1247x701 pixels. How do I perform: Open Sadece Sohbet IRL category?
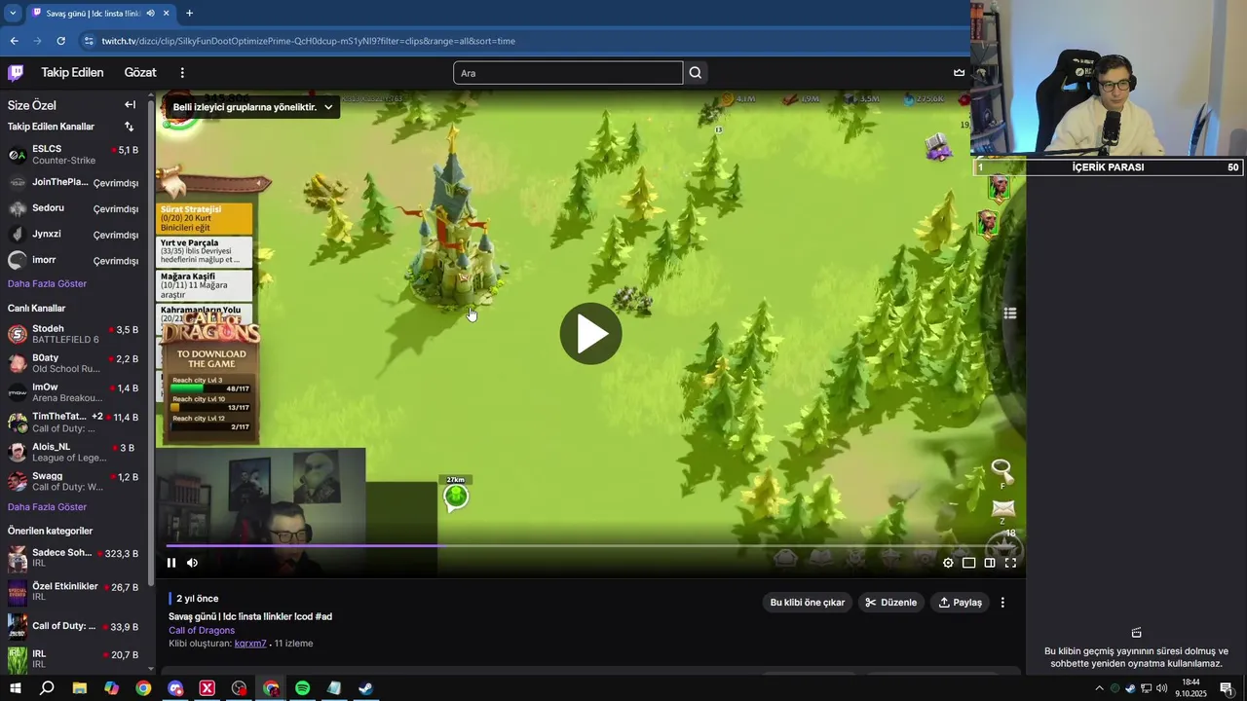(75, 558)
